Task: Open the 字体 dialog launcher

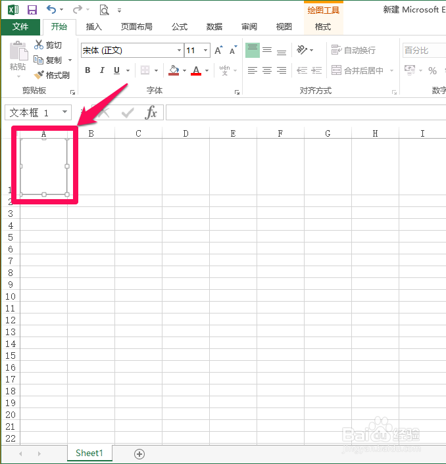Action: [237, 92]
